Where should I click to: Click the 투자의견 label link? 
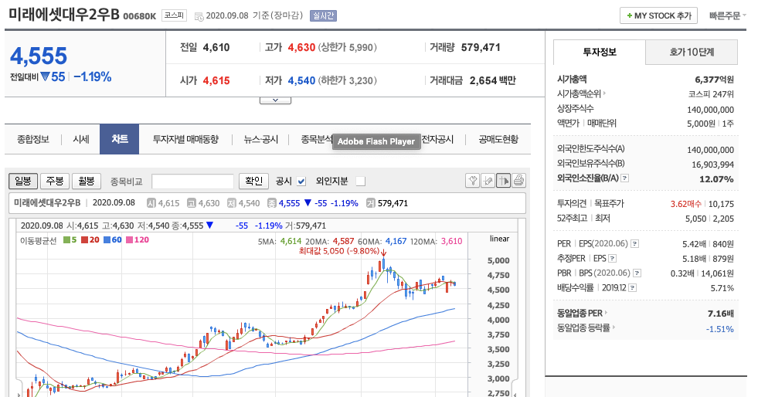click(x=572, y=204)
